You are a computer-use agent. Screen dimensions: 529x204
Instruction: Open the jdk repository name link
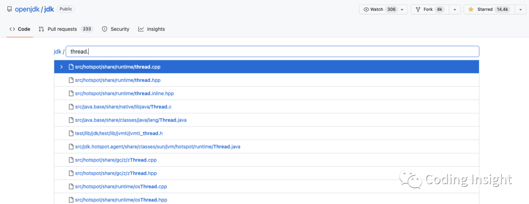(49, 9)
